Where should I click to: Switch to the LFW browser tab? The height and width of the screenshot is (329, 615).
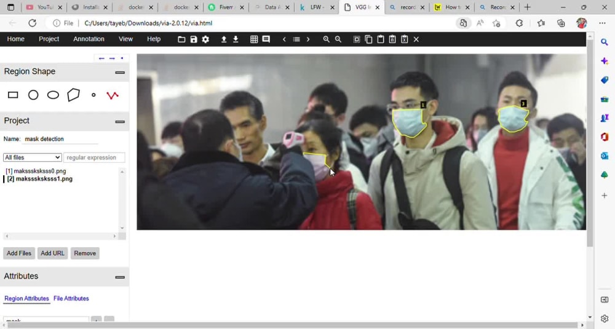click(x=317, y=7)
